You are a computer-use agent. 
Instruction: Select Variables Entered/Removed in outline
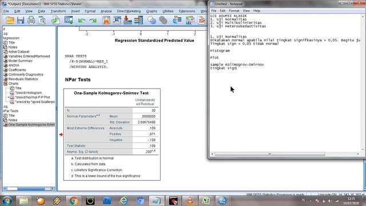pyautogui.click(x=29, y=56)
